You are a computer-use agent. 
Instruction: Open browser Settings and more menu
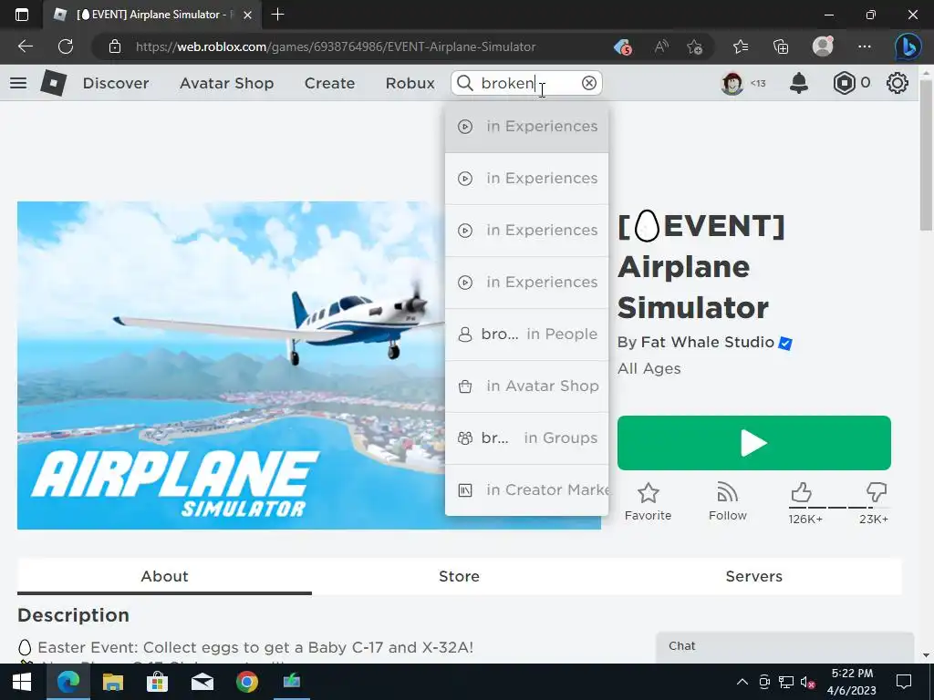click(x=865, y=46)
